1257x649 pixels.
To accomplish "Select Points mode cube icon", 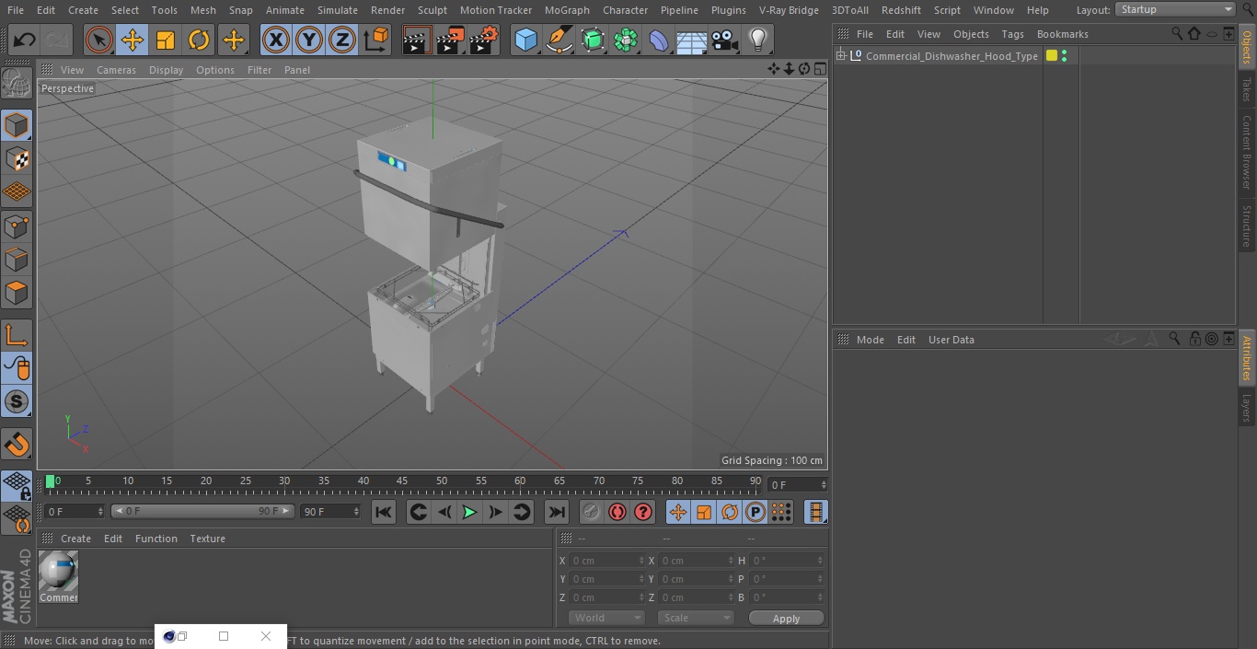I will point(17,226).
